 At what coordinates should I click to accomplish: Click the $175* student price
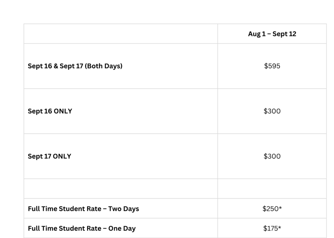point(272,228)
